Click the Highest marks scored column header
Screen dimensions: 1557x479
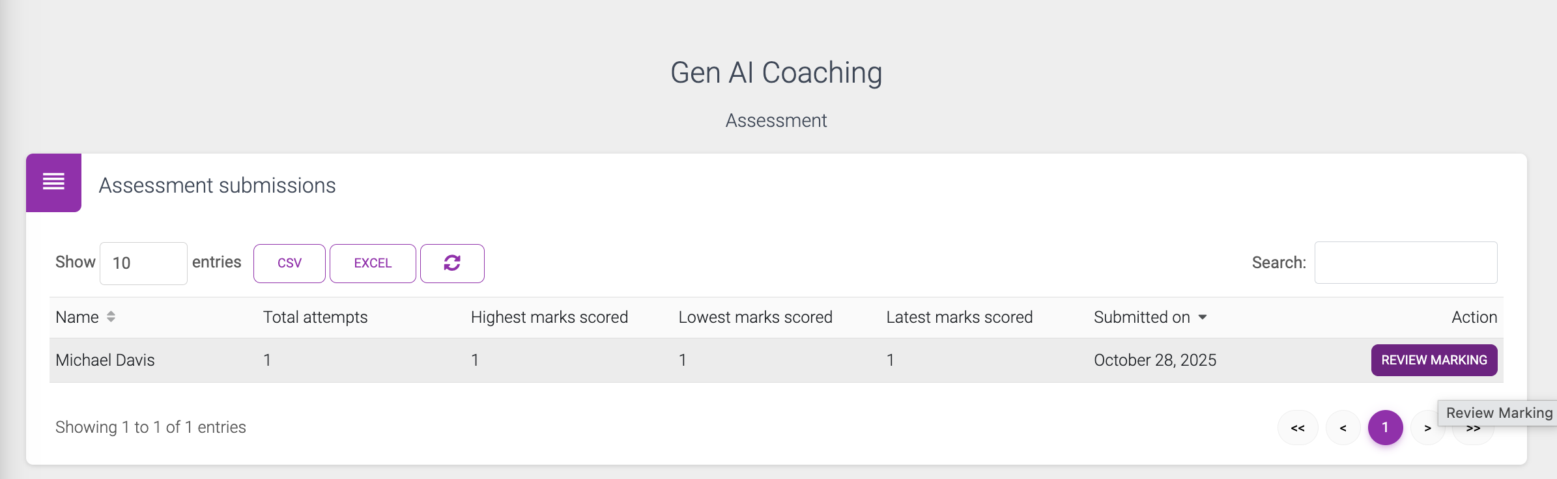(x=549, y=317)
